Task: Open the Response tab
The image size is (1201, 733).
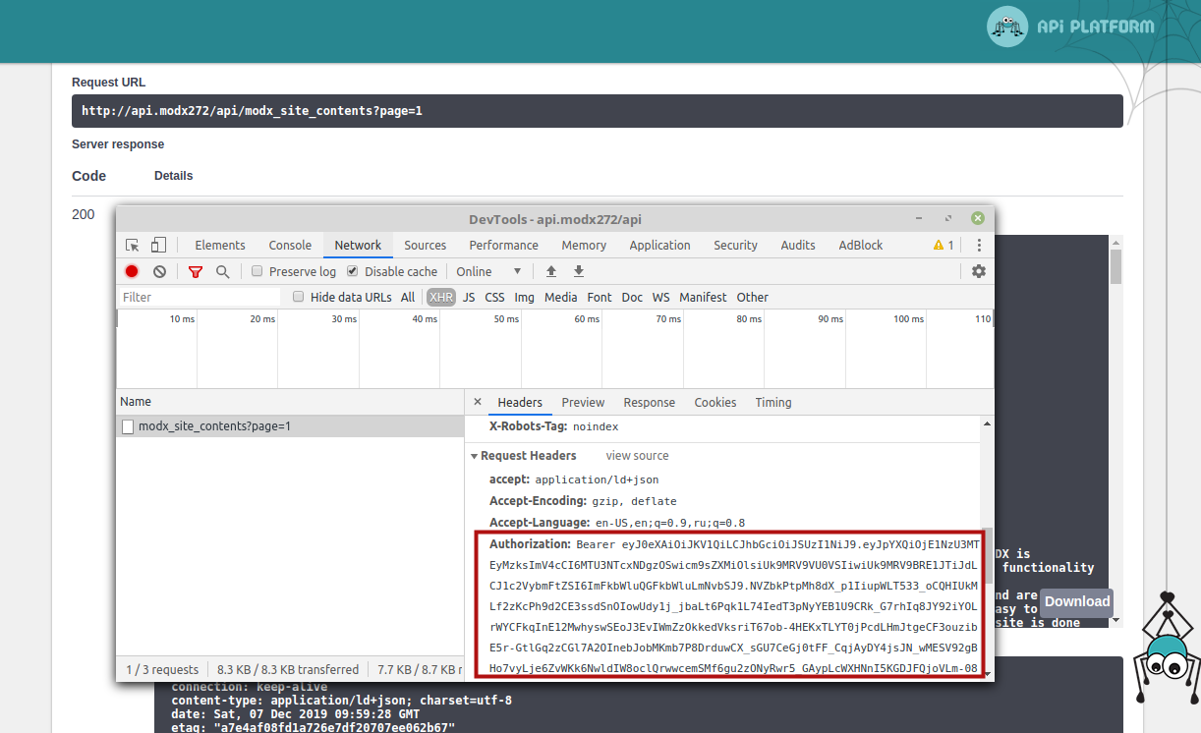Action: point(649,402)
